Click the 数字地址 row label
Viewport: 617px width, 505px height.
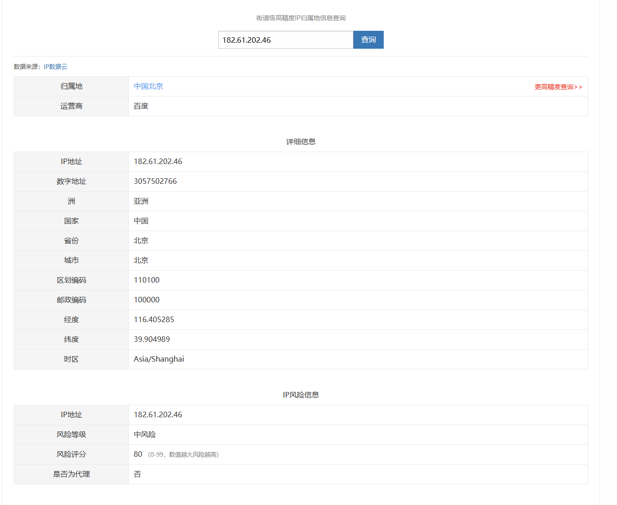71,182
